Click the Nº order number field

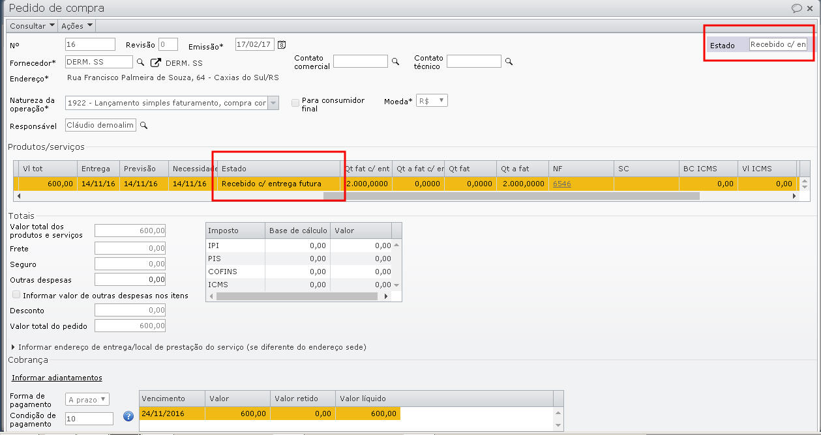coord(91,44)
